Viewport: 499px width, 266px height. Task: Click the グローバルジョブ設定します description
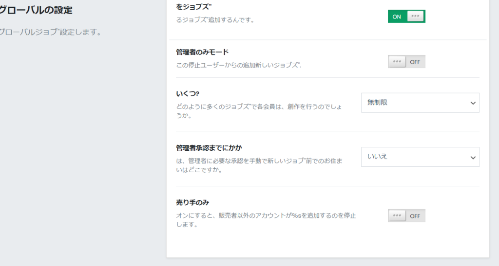pyautogui.click(x=50, y=32)
